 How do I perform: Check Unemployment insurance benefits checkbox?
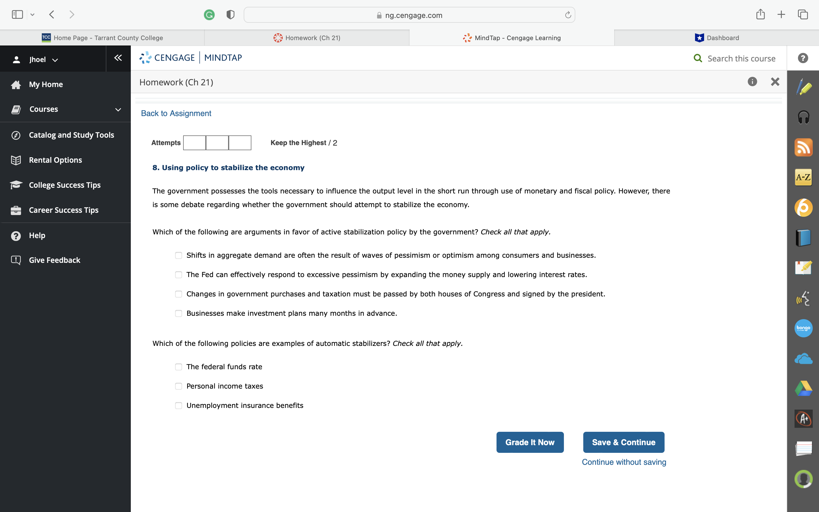coord(178,405)
